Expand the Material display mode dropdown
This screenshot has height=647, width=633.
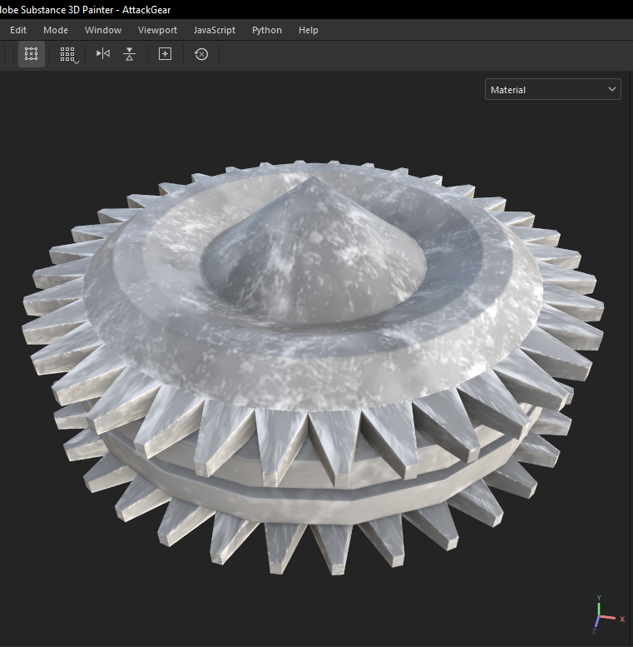pyautogui.click(x=552, y=90)
